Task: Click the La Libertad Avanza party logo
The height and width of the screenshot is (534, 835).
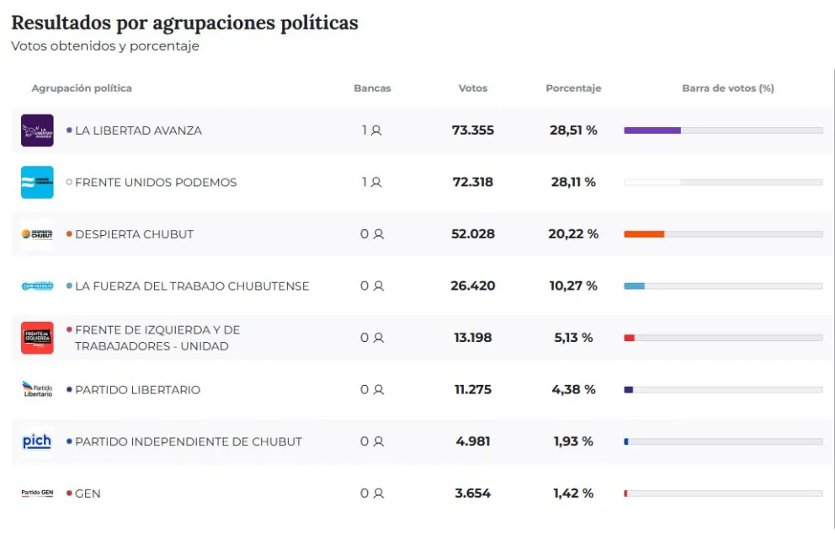Action: [x=37, y=131]
